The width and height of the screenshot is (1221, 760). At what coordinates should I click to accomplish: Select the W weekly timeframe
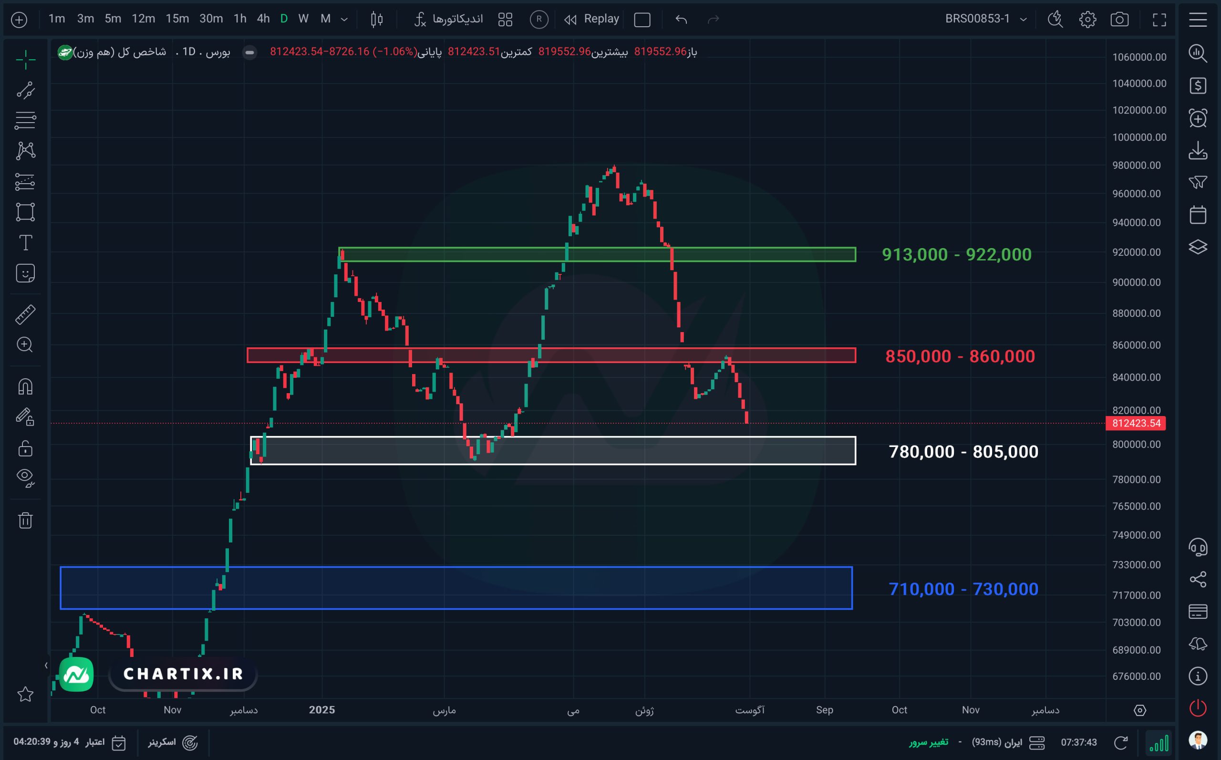[303, 19]
